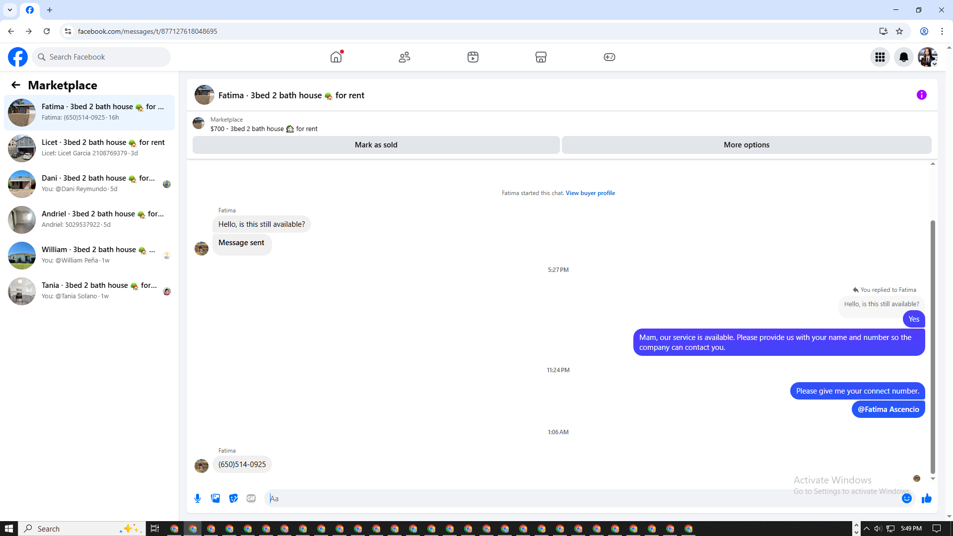Click the 'Yes' reply bubble
Screen dimensions: 953x536
click(914, 319)
